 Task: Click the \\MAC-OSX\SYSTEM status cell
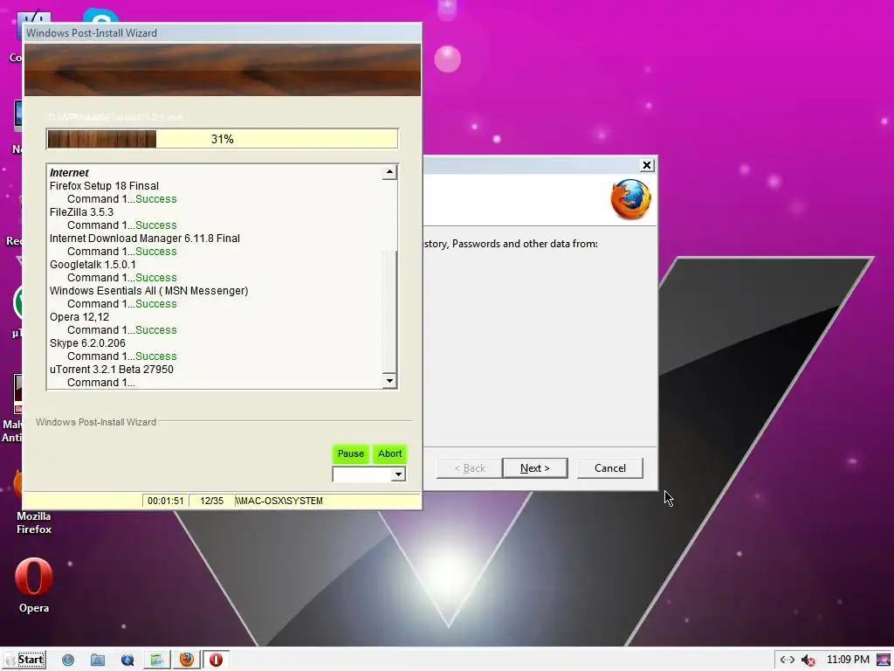click(328, 501)
